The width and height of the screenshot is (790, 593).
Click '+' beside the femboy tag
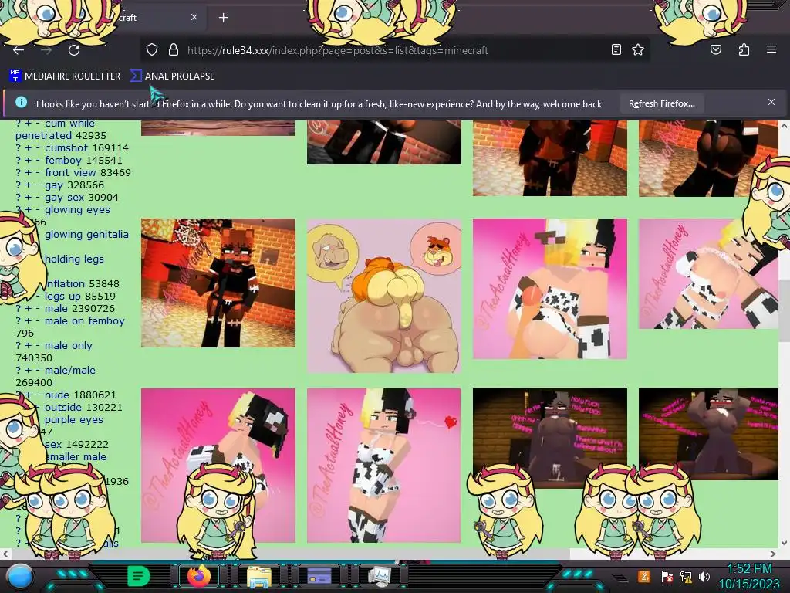click(x=29, y=161)
